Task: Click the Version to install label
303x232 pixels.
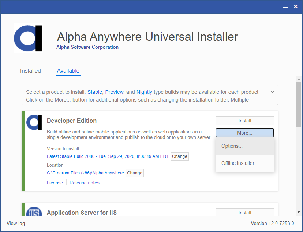Action: tap(63, 148)
